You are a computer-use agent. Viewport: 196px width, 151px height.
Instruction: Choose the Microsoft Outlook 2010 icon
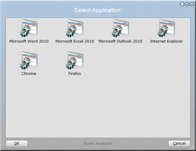coord(120,28)
